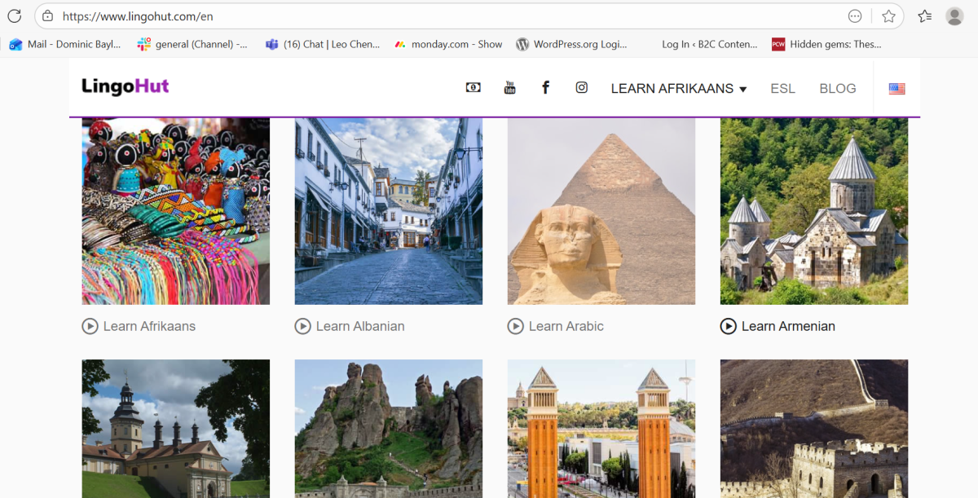Screen dimensions: 978x498
Task: Open the WordPress.org login bookmark
Action: pyautogui.click(x=571, y=45)
